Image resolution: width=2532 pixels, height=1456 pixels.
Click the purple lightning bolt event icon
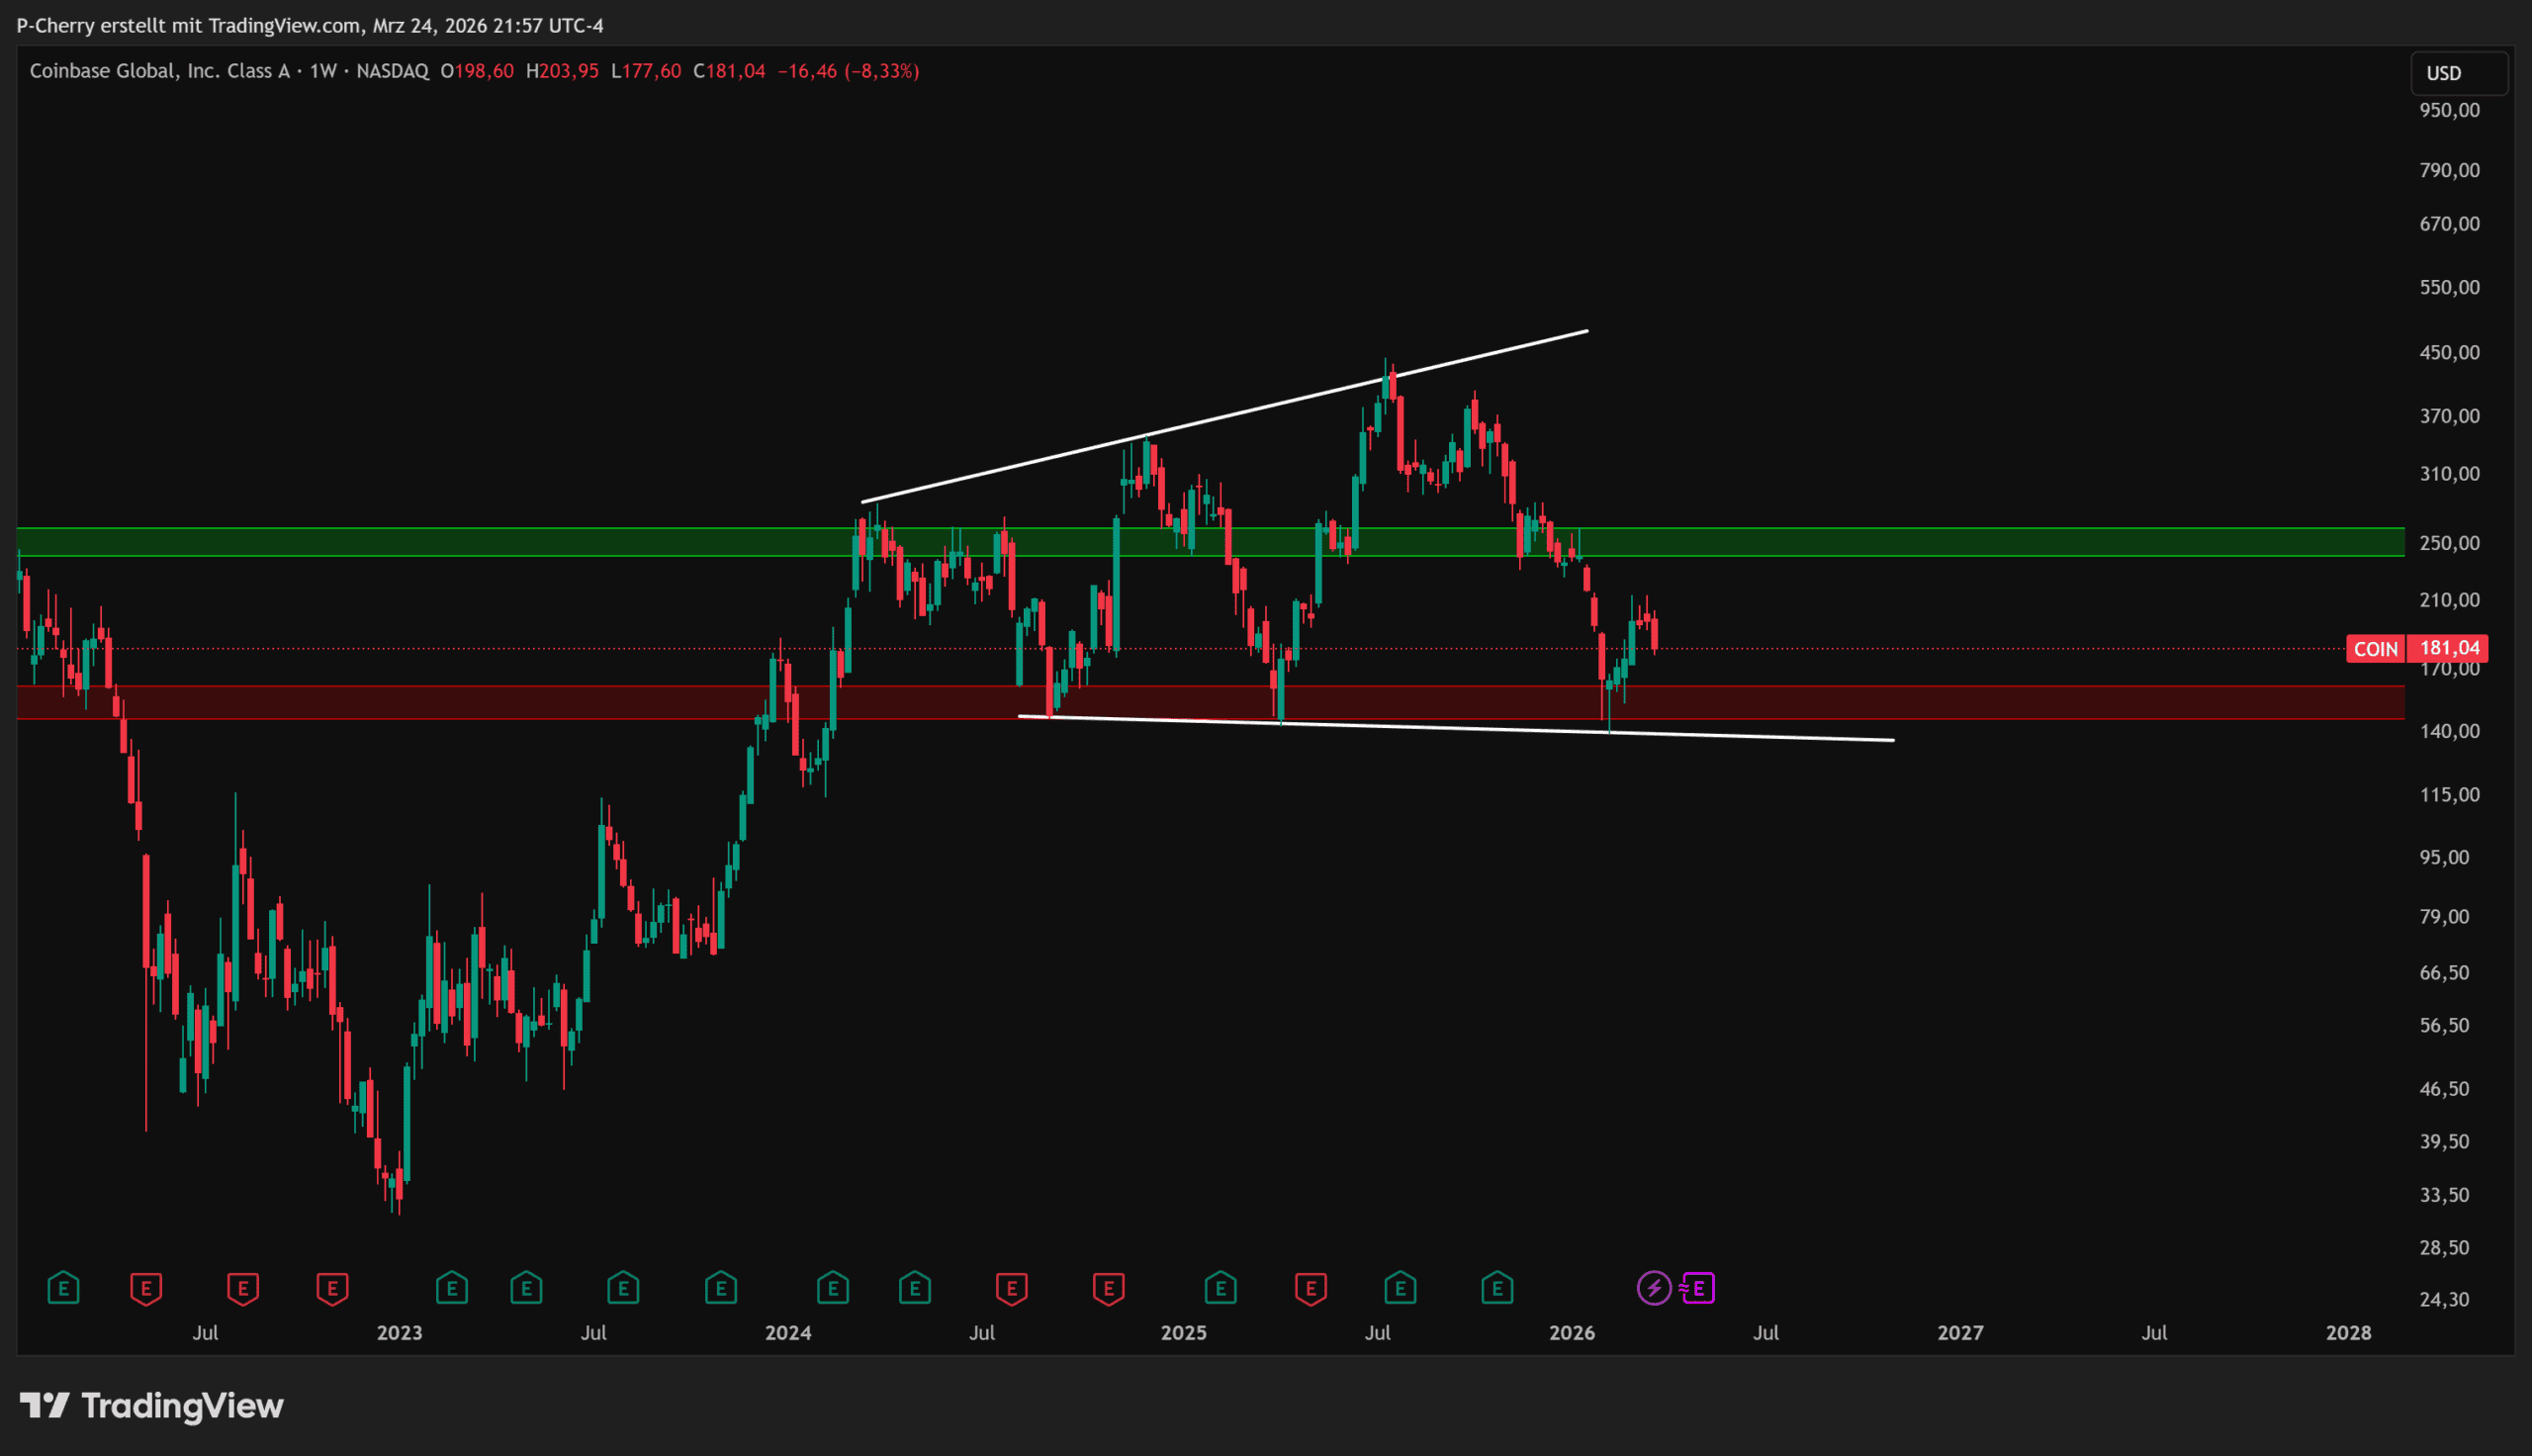pyautogui.click(x=1654, y=1287)
